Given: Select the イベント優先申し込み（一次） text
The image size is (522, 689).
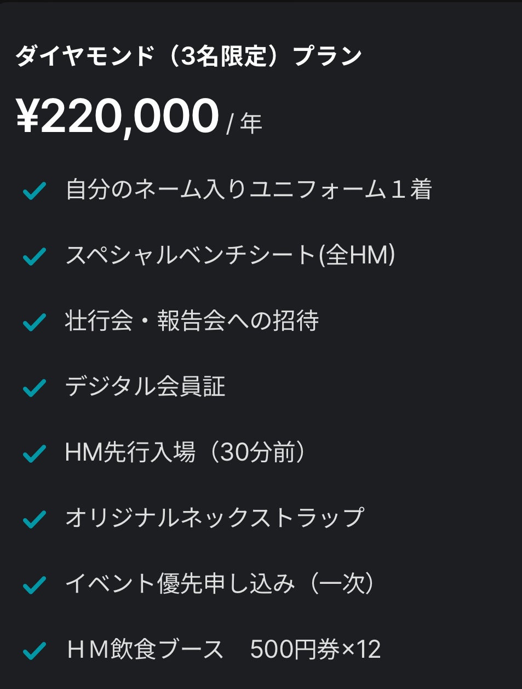Looking at the screenshot, I should (221, 584).
